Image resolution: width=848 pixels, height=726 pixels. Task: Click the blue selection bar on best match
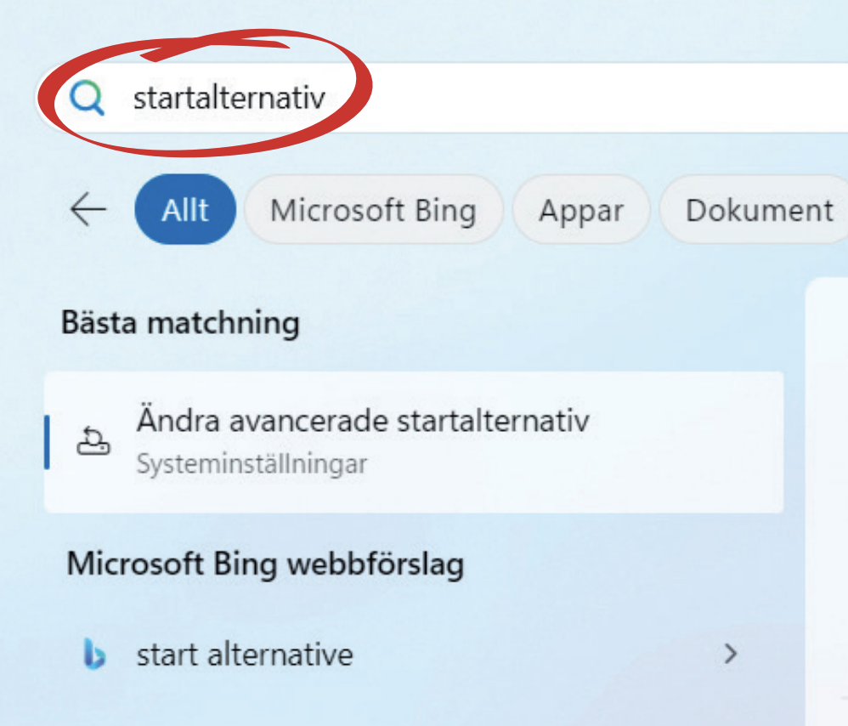48,442
